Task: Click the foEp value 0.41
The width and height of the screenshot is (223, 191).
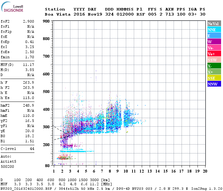Action: coord(30,42)
